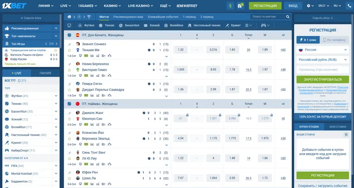Click the Поиск по матчам search field
Image resolution: width=354 pixels, height=188 pixels.
pos(268,16)
